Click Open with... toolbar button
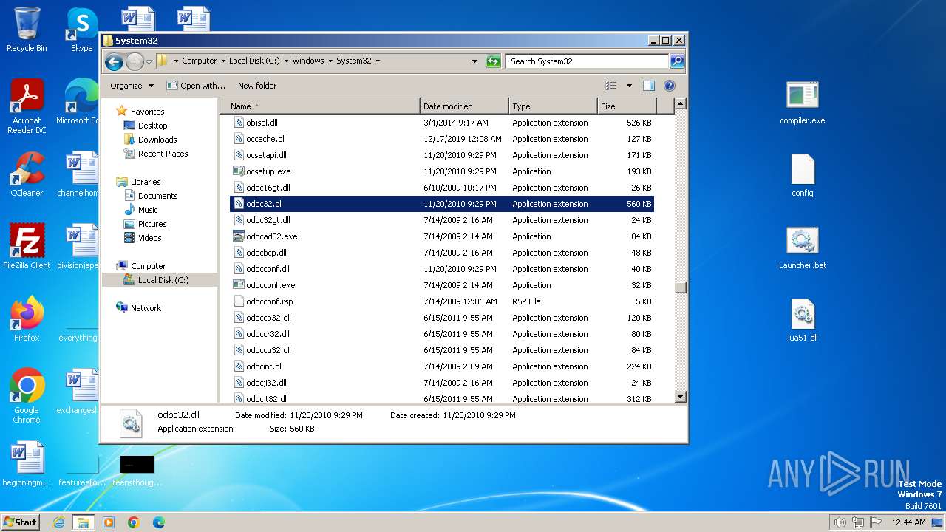Screen dimensions: 946x532 (x=196, y=86)
